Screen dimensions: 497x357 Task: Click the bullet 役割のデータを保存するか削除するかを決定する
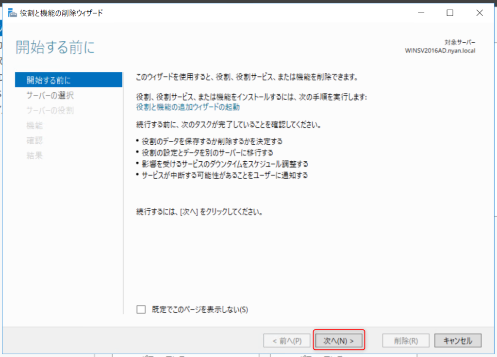pyautogui.click(x=212, y=141)
